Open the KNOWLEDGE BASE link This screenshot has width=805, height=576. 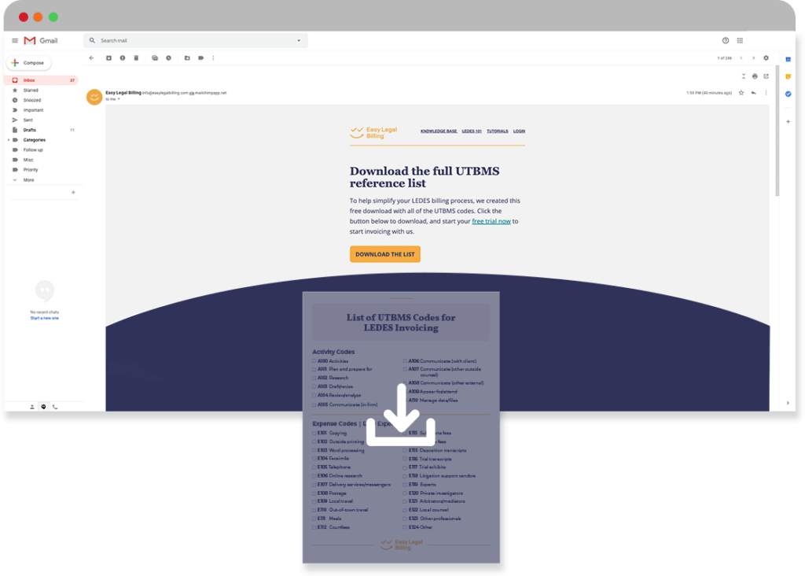[x=439, y=131]
